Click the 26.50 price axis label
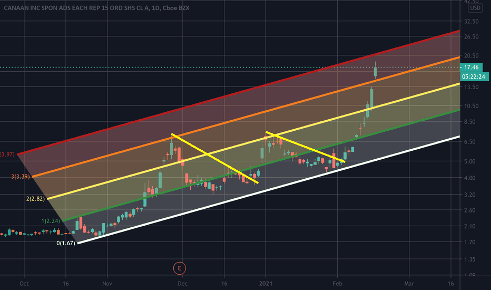 click(472, 37)
